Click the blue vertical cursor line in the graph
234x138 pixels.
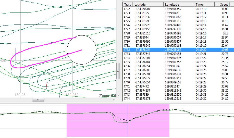tap(127, 128)
